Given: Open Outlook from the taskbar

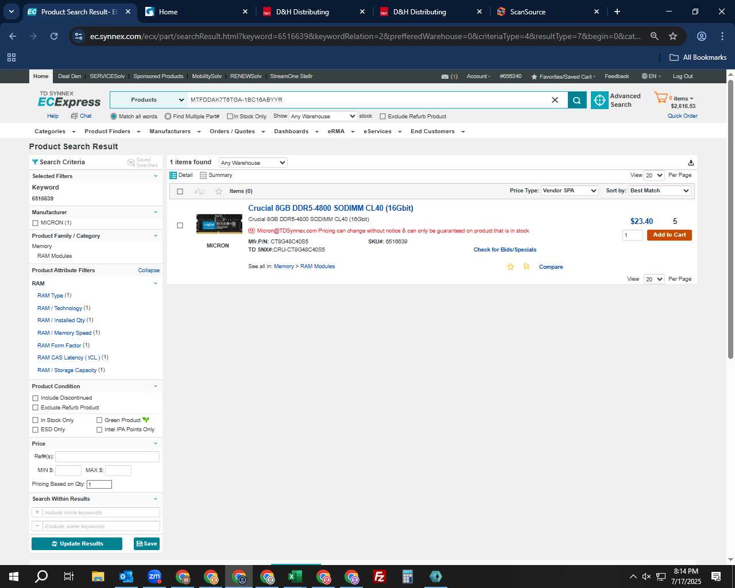Looking at the screenshot, I should click(x=126, y=577).
